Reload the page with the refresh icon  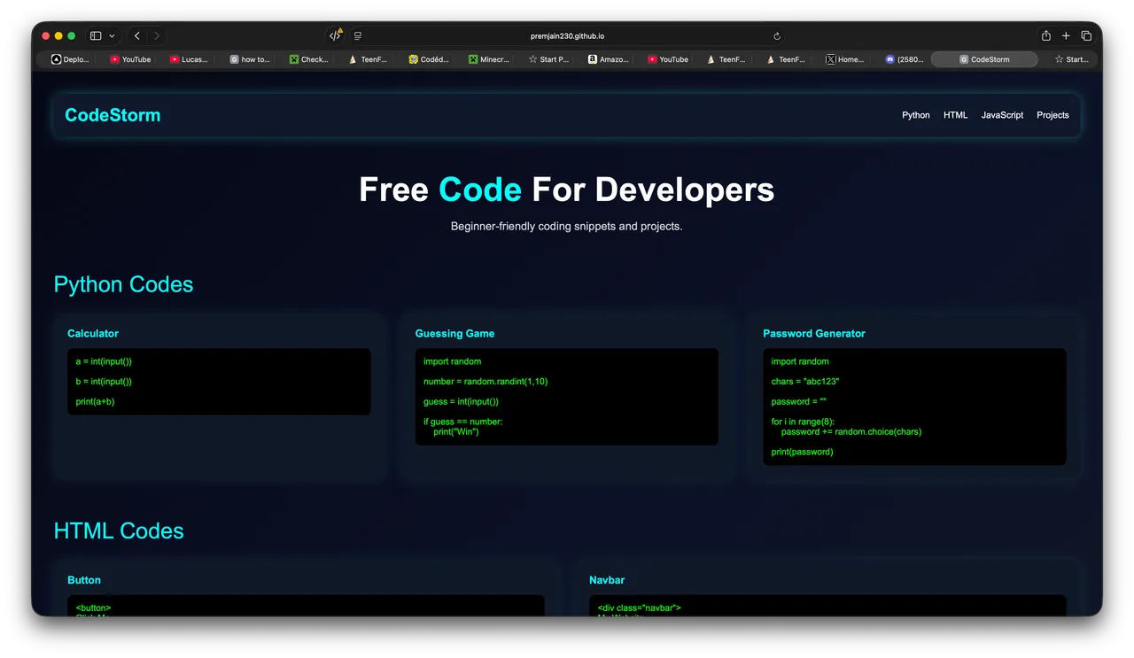[777, 36]
